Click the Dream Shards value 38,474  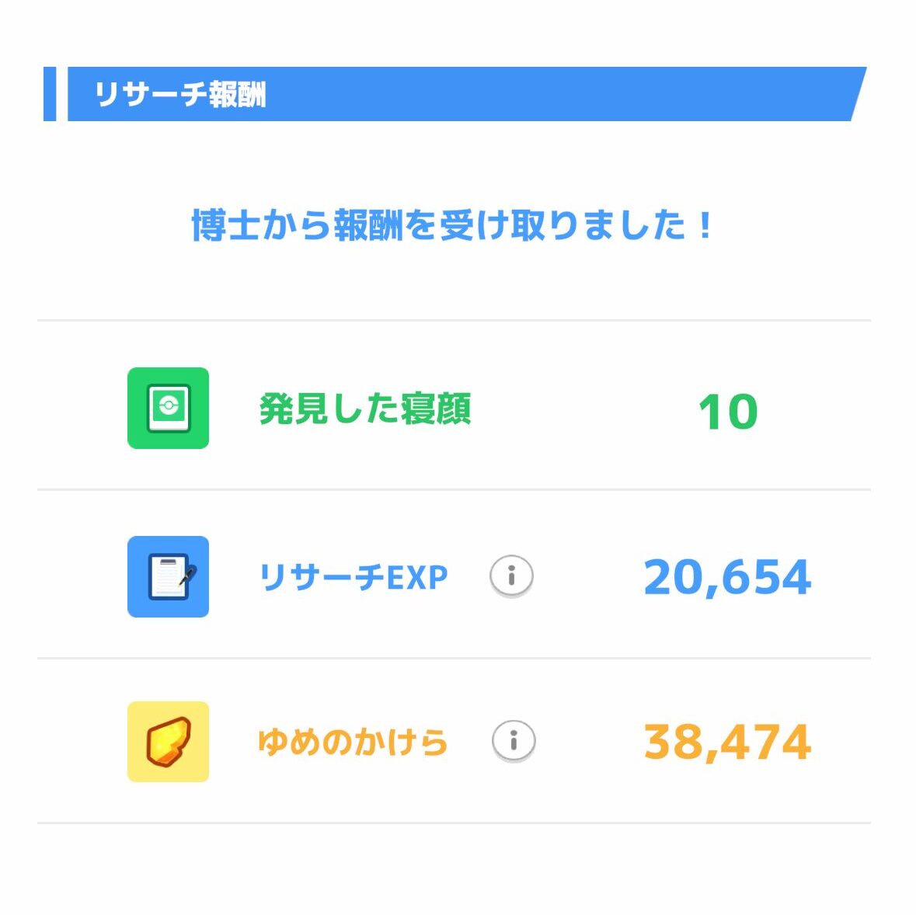pos(727,742)
